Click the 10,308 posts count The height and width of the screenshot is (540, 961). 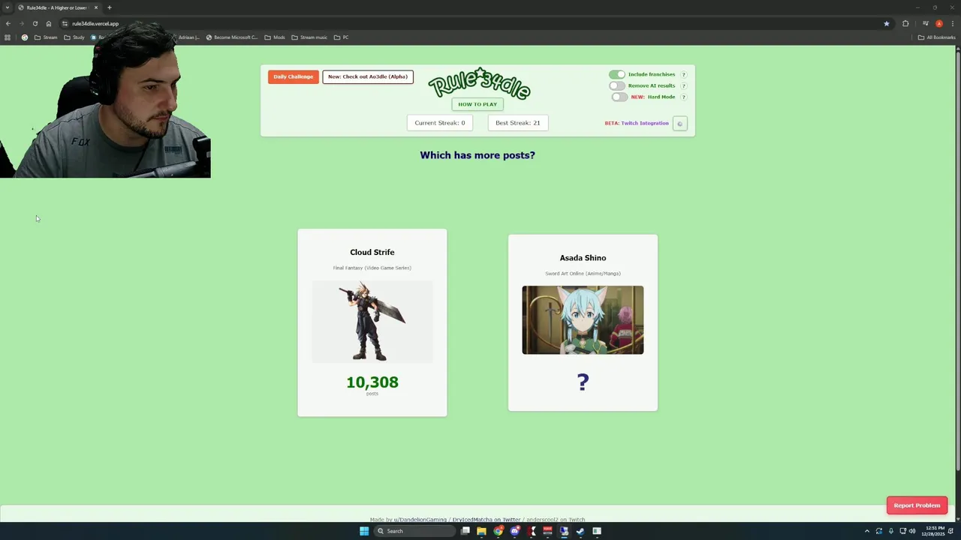(372, 382)
